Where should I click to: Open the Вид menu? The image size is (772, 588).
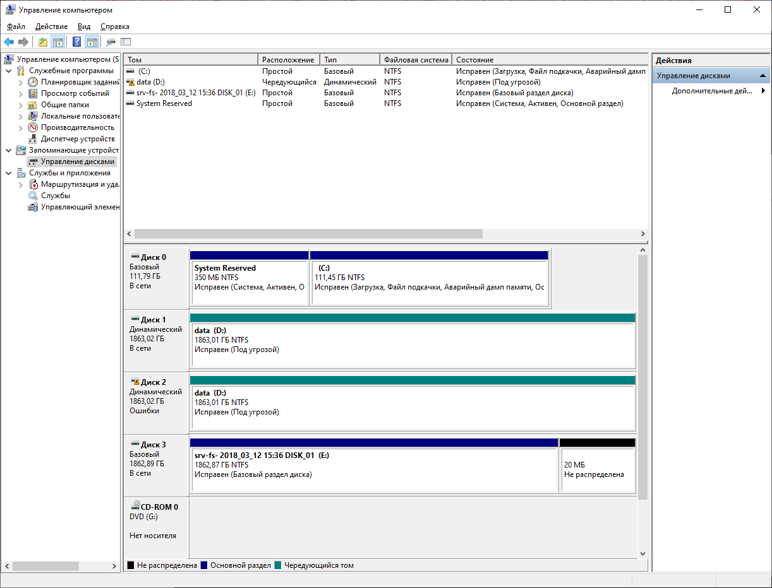coord(84,26)
